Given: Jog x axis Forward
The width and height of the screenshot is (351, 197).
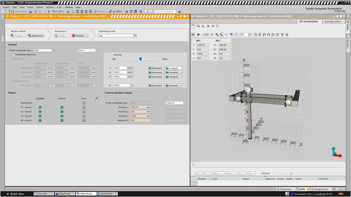Looking at the screenshot, I should 174,68.
